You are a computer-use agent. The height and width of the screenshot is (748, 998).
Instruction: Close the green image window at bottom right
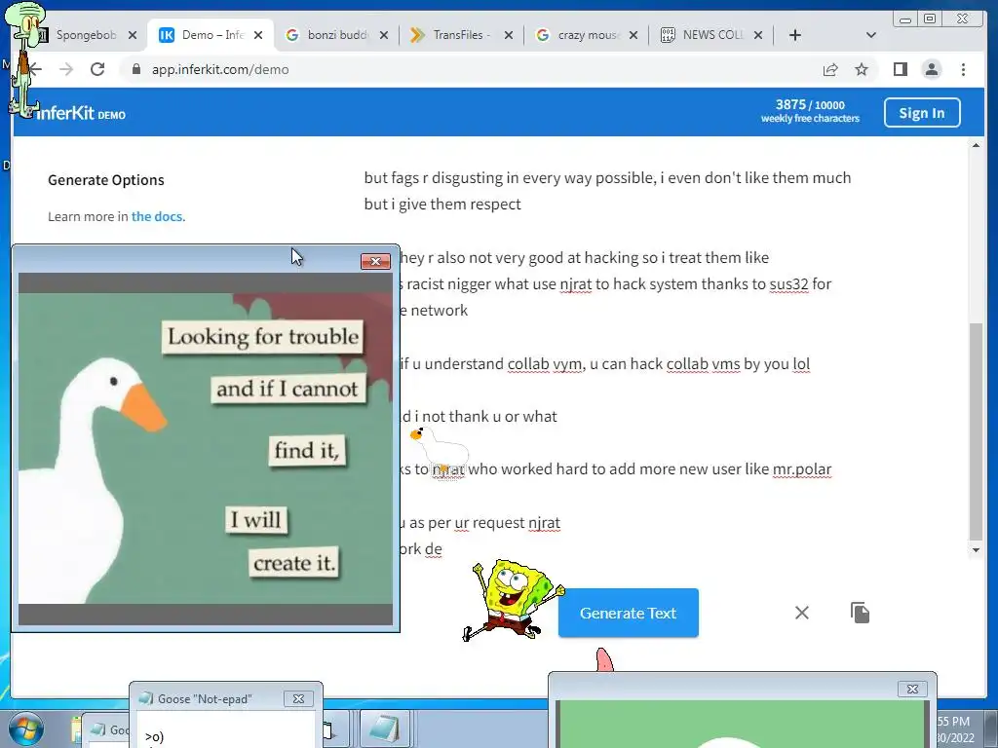912,689
